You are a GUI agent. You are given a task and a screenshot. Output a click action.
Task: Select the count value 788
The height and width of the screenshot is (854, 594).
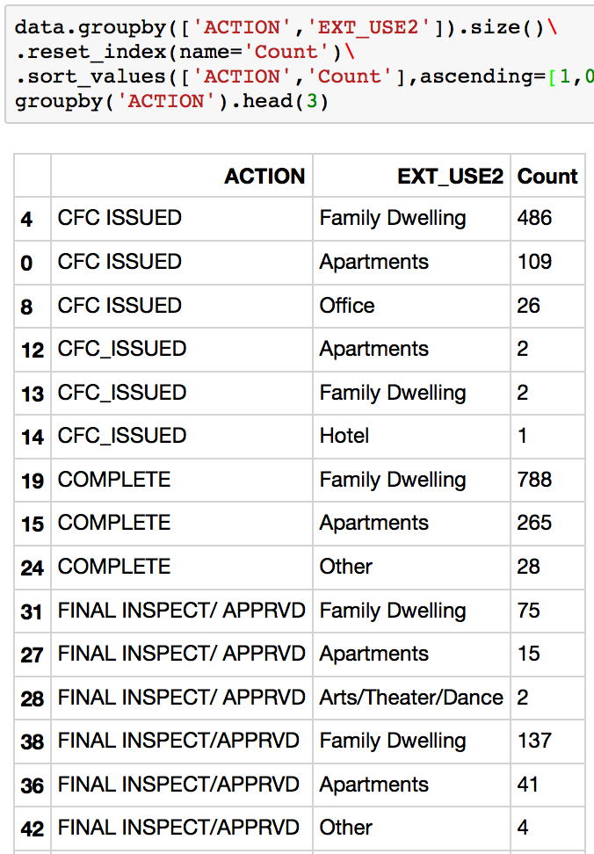[x=534, y=480]
